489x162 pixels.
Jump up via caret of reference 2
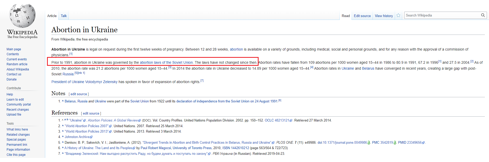(63, 126)
